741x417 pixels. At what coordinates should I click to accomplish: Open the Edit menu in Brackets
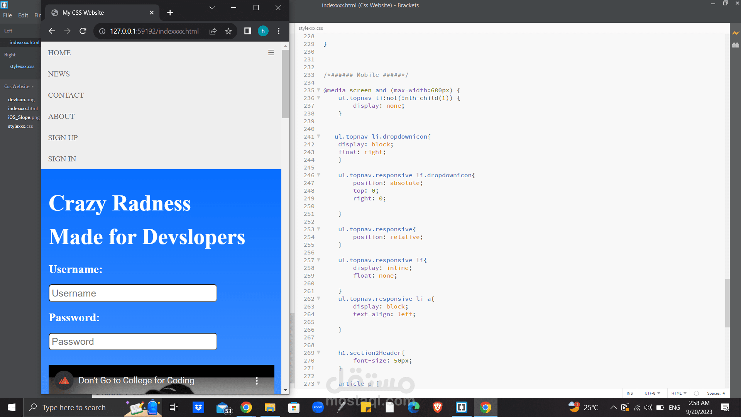23,15
